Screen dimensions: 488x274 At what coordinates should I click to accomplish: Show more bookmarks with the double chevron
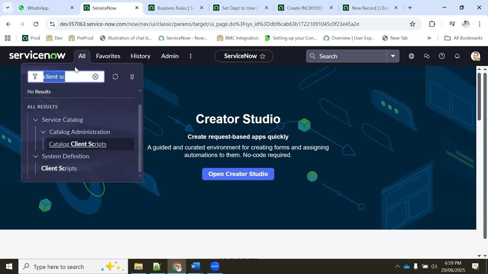429,38
